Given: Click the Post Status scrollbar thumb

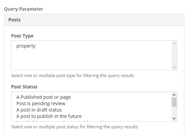Looking at the screenshot, I should 174,102.
